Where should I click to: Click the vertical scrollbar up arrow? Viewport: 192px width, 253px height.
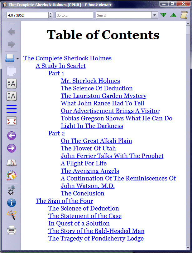tap(188, 23)
